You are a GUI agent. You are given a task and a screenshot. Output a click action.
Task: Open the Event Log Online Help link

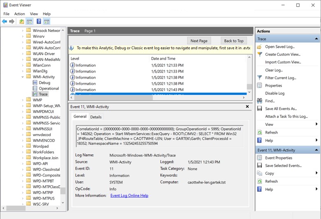(129, 195)
